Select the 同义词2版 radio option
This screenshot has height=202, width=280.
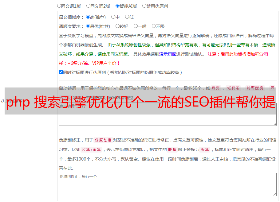click(89, 6)
